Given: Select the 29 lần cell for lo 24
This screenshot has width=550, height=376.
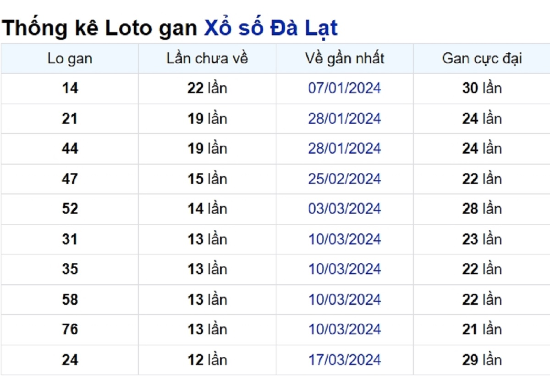Looking at the screenshot, I should (482, 360).
